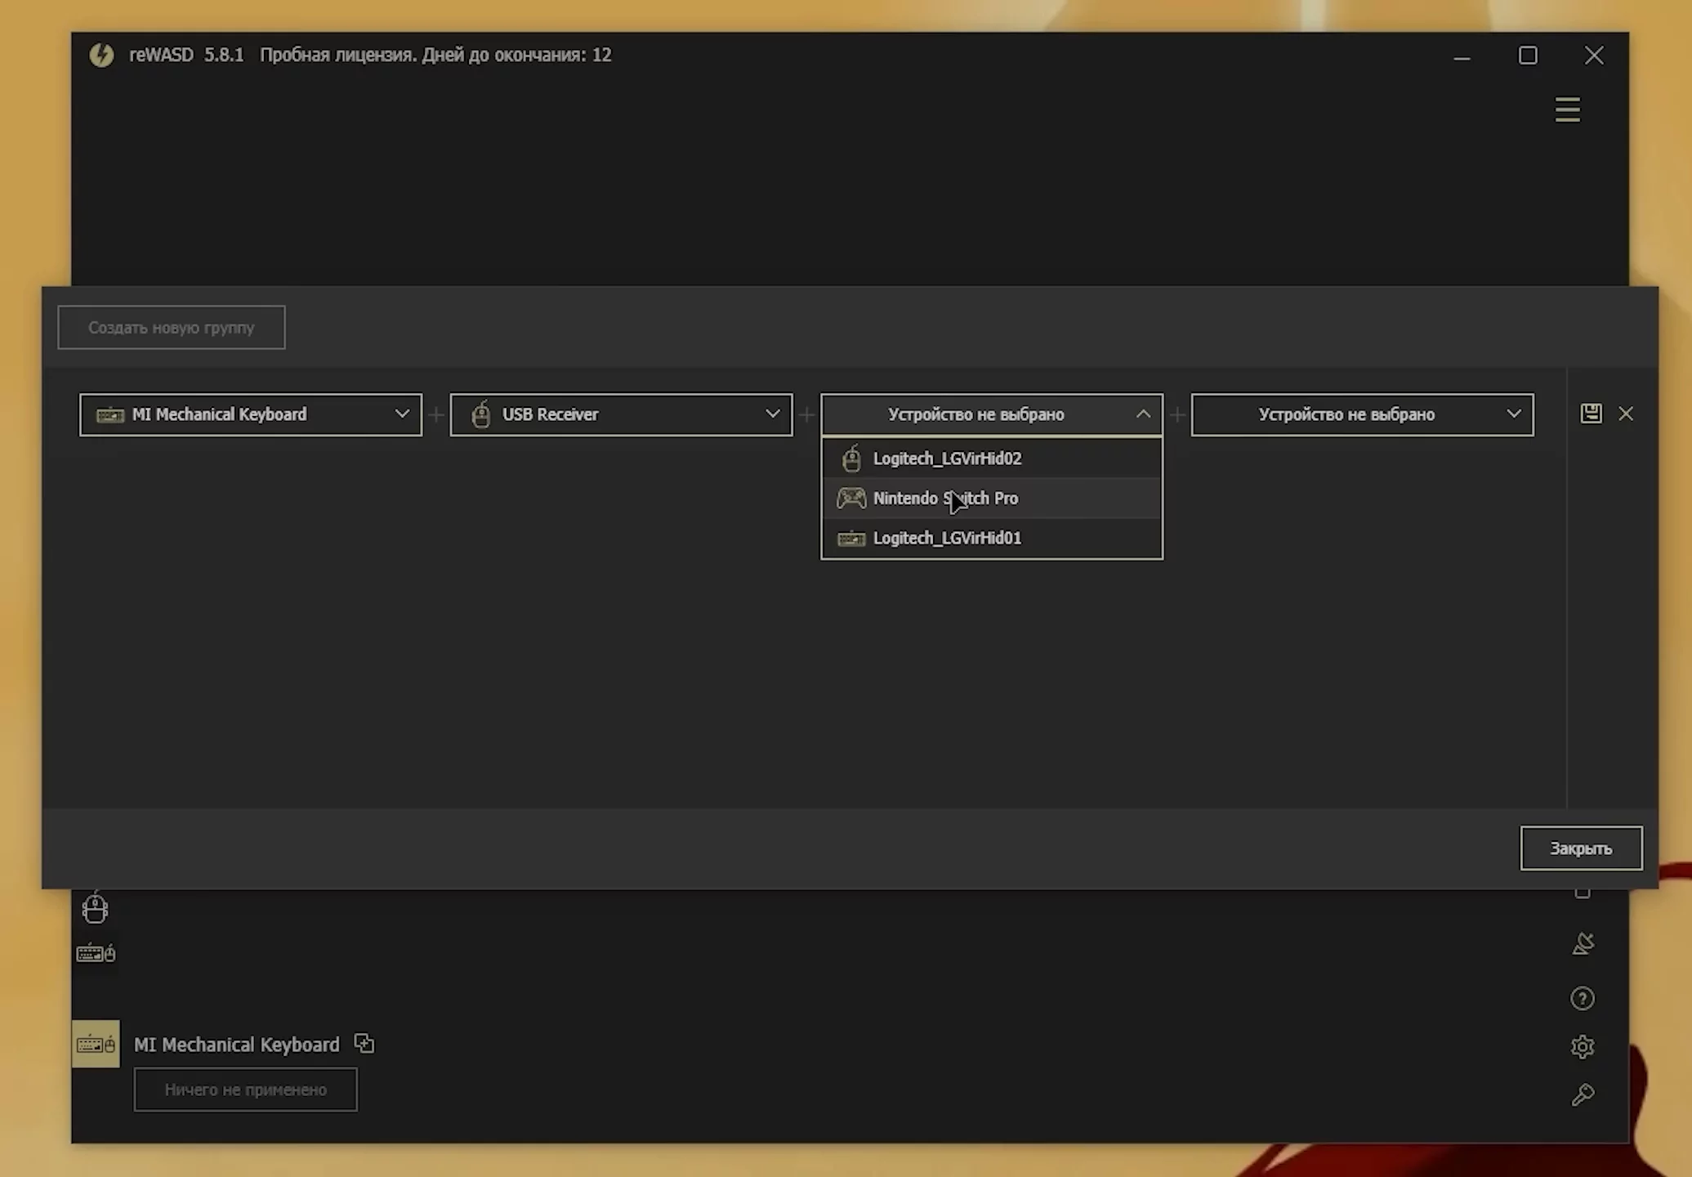Save the device group via floppy icon

pyautogui.click(x=1591, y=414)
